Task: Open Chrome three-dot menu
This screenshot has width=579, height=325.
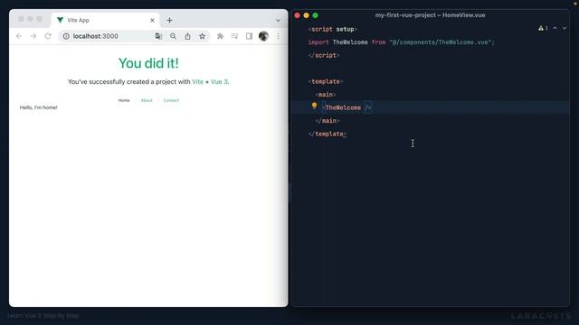Action: [278, 36]
